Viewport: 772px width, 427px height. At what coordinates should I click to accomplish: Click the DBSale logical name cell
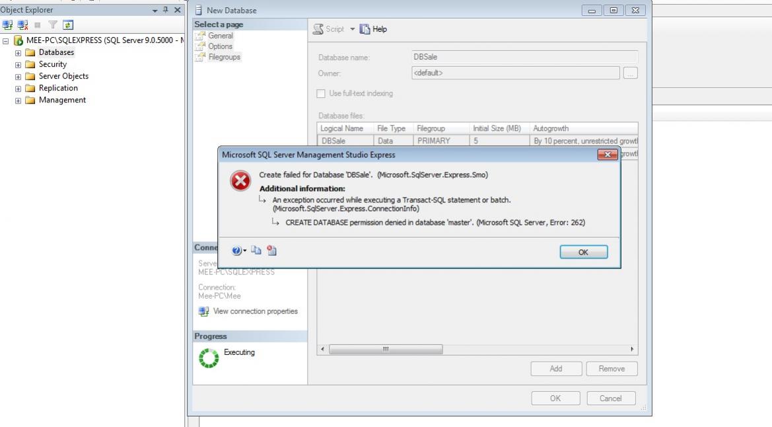click(345, 141)
